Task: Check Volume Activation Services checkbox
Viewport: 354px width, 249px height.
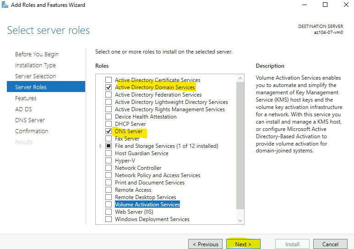Action: pyautogui.click(x=109, y=204)
